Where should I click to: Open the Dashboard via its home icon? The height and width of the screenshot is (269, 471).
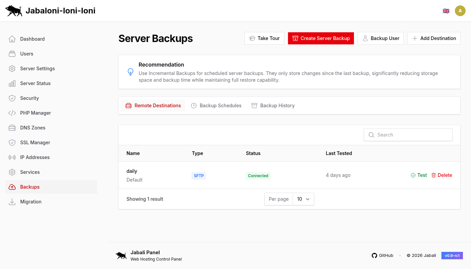12,39
